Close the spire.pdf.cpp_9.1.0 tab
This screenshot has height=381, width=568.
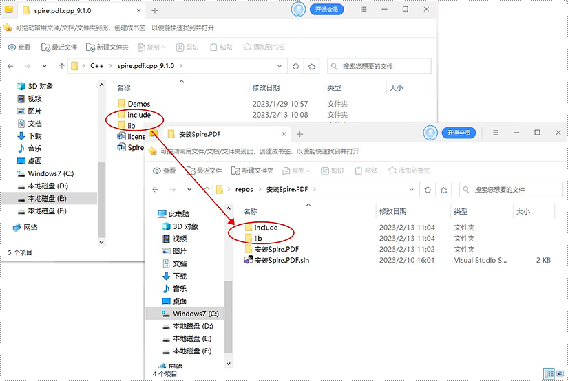(x=139, y=11)
